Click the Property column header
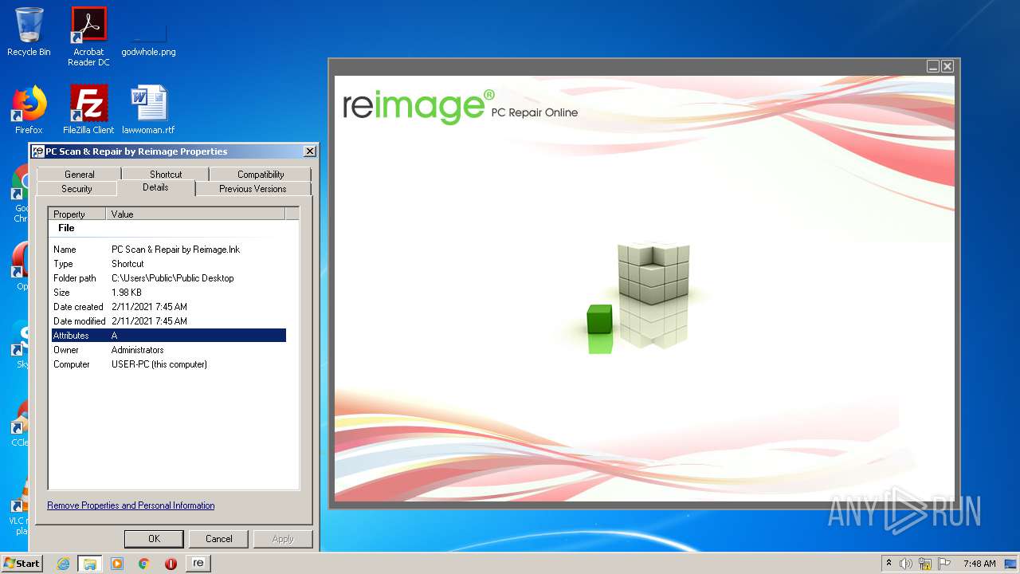The width and height of the screenshot is (1020, 574). coord(77,214)
